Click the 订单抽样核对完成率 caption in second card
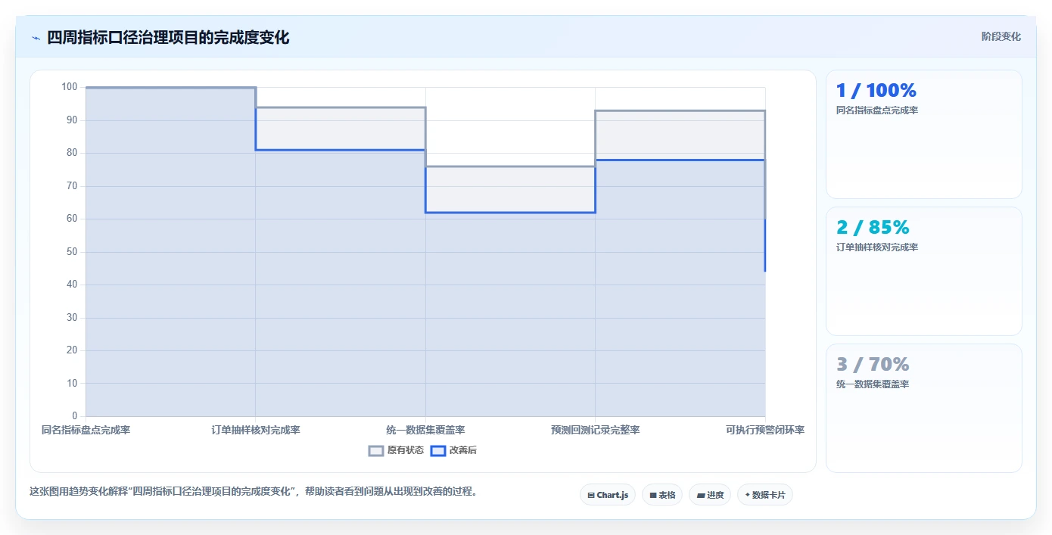The width and height of the screenshot is (1052, 535). [x=877, y=247]
